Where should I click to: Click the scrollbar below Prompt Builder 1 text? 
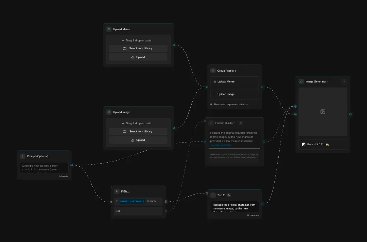point(234,148)
